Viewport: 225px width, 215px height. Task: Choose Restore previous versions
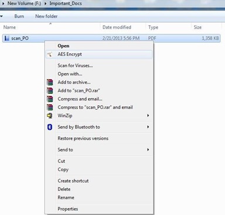pyautogui.click(x=98, y=138)
